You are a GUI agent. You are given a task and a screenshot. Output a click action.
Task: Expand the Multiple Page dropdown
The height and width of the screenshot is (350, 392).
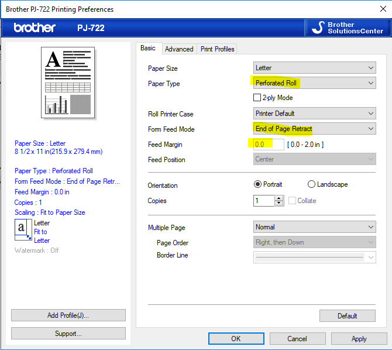(315, 227)
